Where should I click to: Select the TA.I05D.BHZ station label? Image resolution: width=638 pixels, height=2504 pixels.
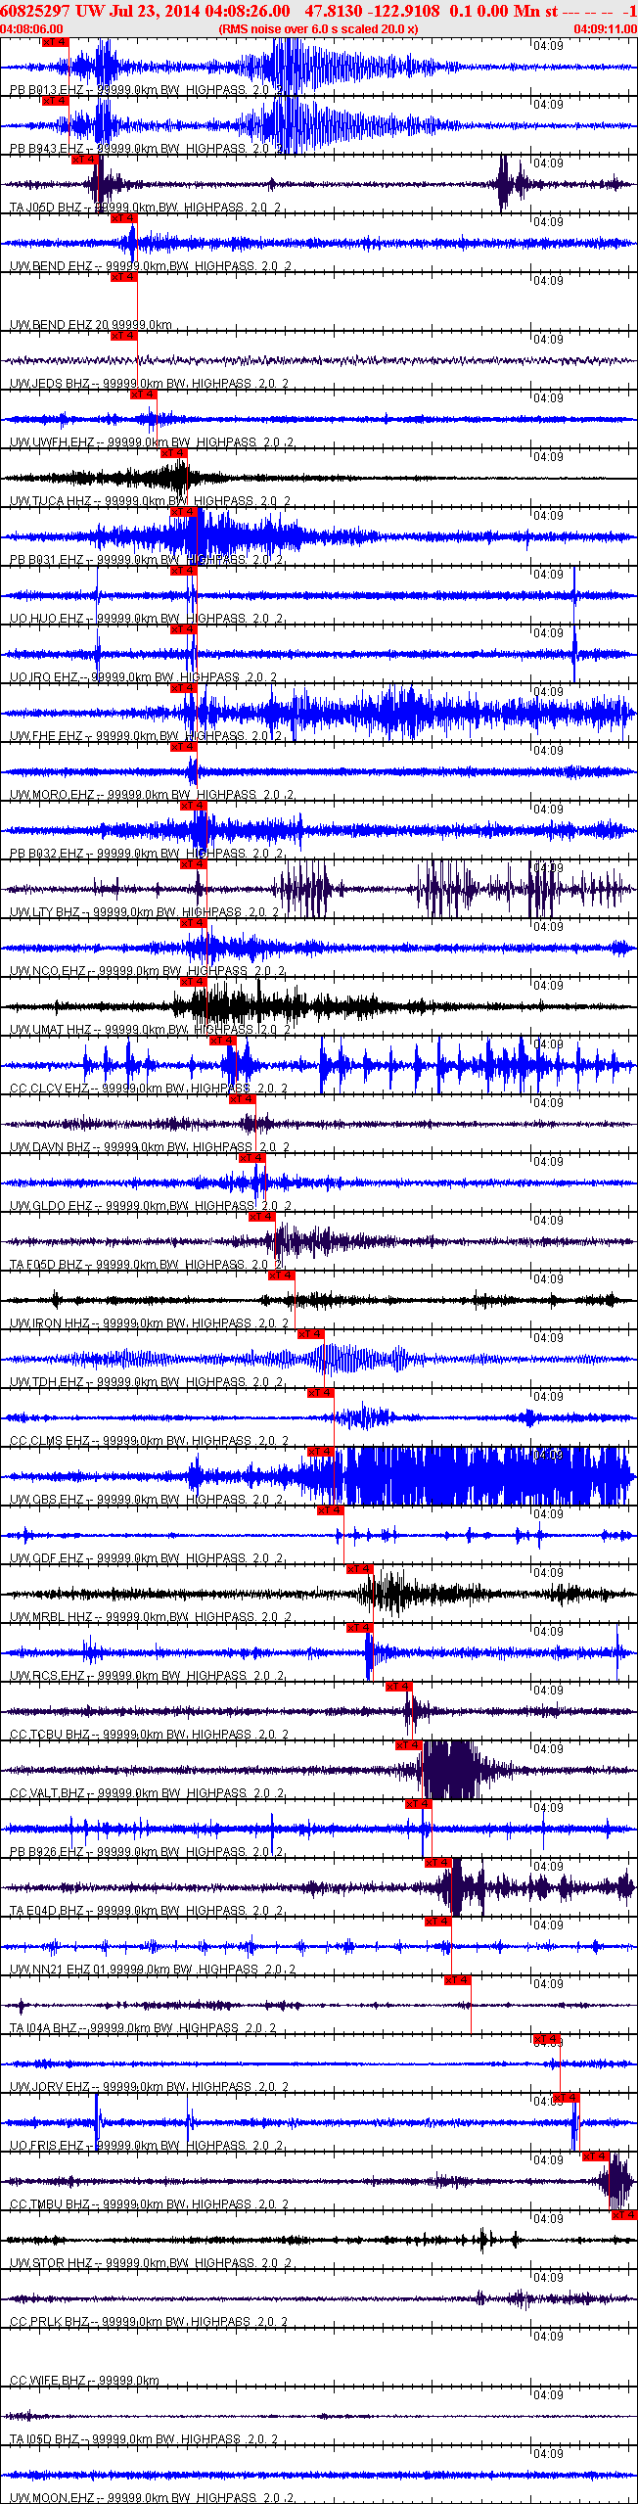(x=144, y=2439)
